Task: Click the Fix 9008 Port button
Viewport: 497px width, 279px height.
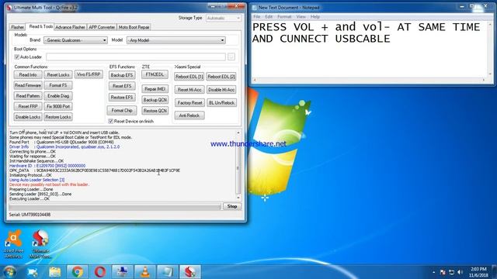Action: tap(58, 107)
